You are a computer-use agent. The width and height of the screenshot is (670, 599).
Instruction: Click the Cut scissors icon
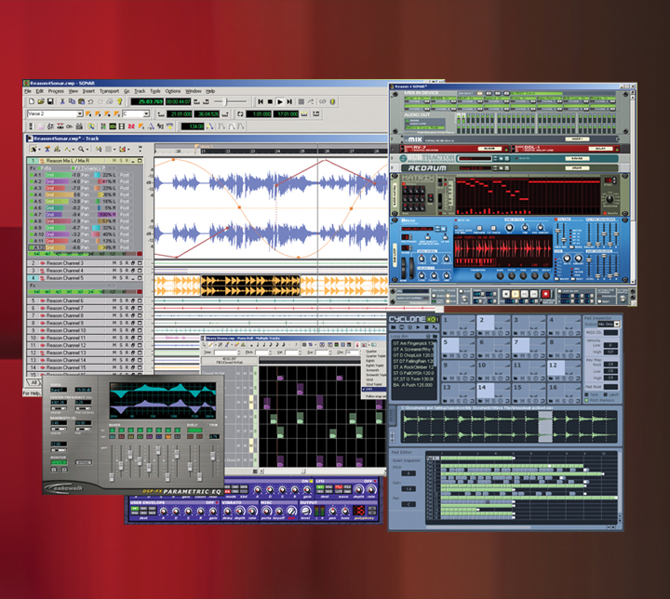click(62, 101)
